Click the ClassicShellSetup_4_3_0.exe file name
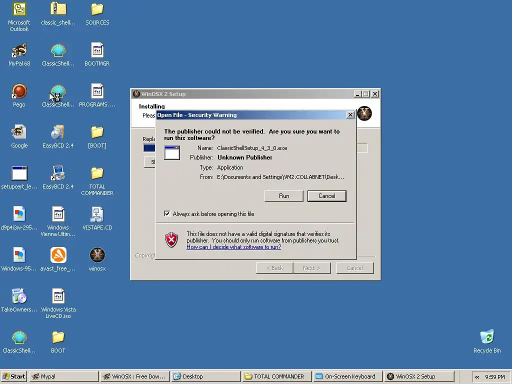Image resolution: width=512 pixels, height=384 pixels. coord(252,148)
